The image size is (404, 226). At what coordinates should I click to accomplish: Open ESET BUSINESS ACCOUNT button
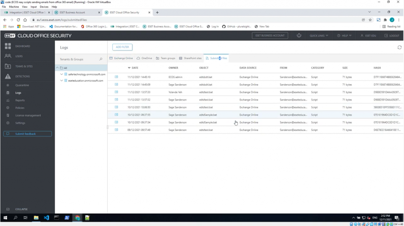coord(270,35)
